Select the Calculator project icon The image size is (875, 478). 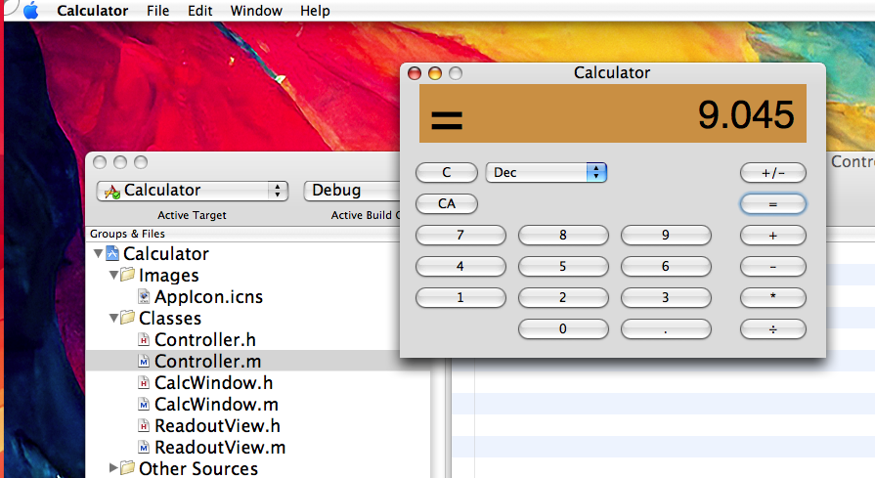112,253
